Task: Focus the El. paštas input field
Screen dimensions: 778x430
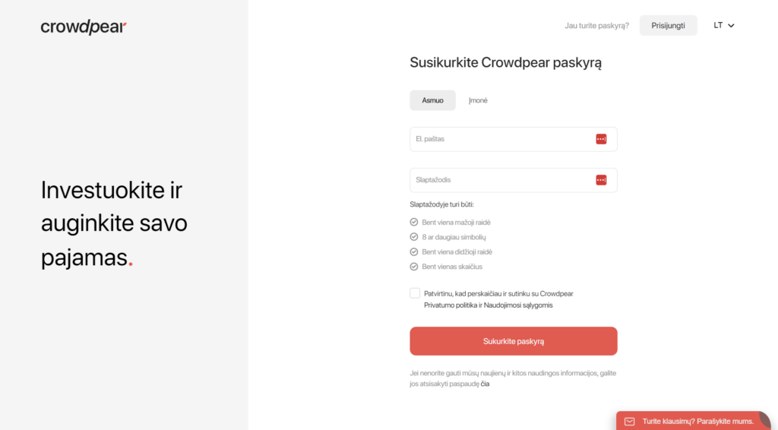Action: point(514,139)
